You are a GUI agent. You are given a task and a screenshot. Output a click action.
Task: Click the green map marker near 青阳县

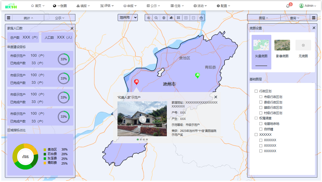198,76
